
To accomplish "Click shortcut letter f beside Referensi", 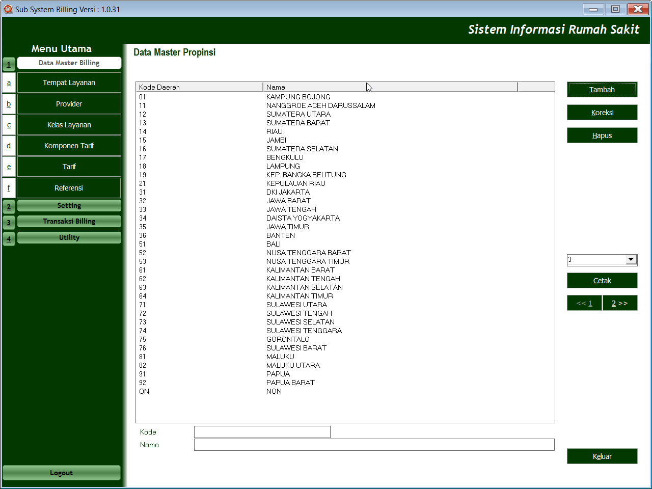I will [9, 188].
